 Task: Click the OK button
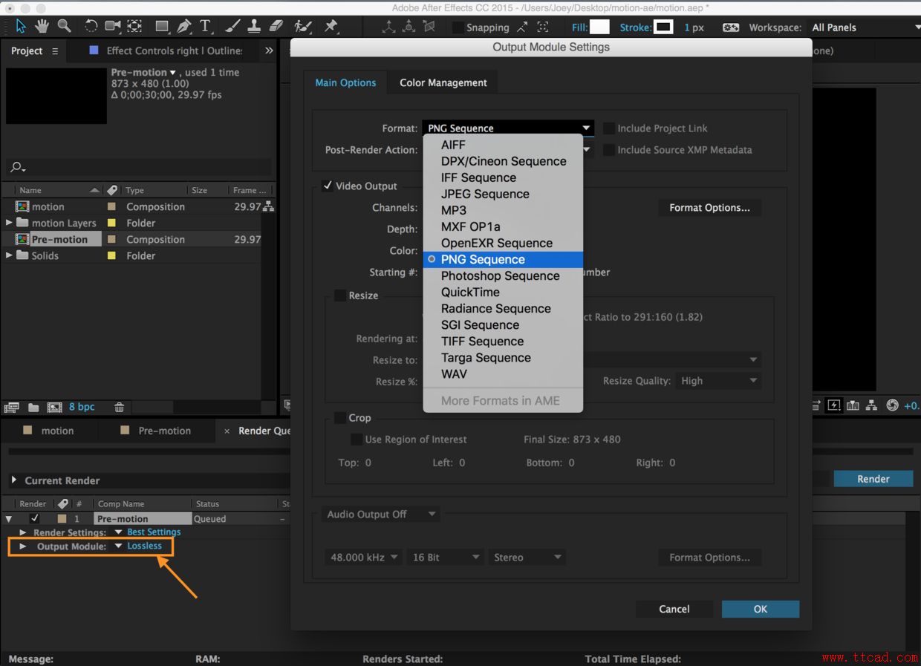pos(760,609)
